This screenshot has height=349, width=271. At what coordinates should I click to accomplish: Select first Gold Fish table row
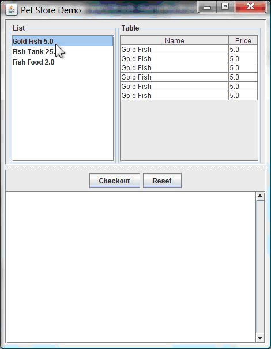(189, 50)
